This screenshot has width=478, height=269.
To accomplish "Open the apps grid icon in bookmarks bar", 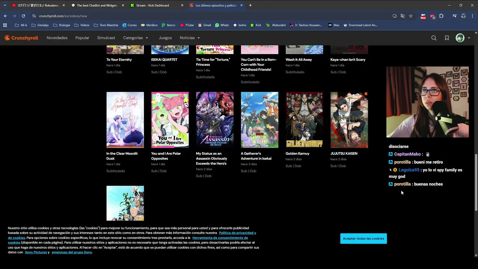I will 5,25.
